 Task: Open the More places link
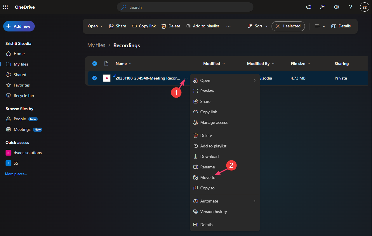click(x=16, y=174)
